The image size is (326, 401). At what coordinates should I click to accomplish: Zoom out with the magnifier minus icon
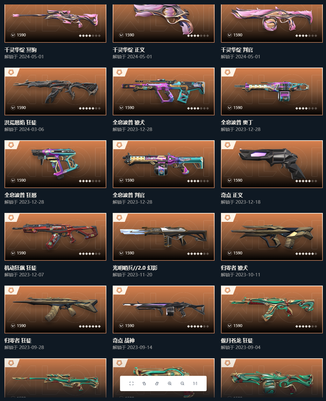click(x=182, y=383)
